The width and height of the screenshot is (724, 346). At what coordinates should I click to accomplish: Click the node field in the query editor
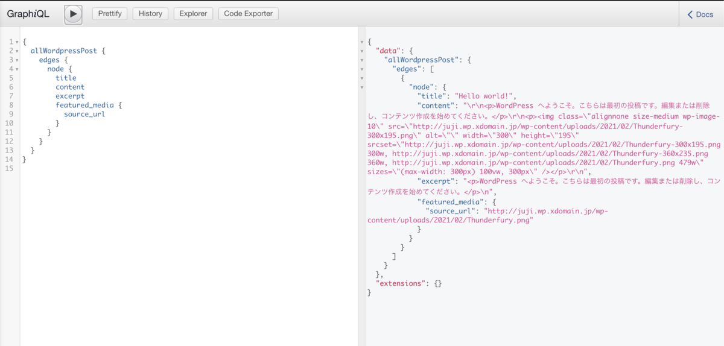click(x=58, y=69)
